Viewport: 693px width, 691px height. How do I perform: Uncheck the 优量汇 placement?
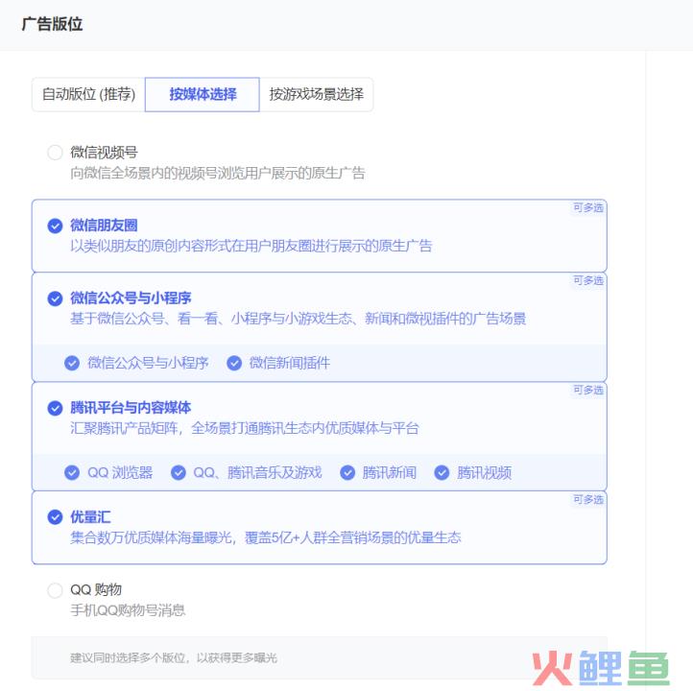point(55,517)
